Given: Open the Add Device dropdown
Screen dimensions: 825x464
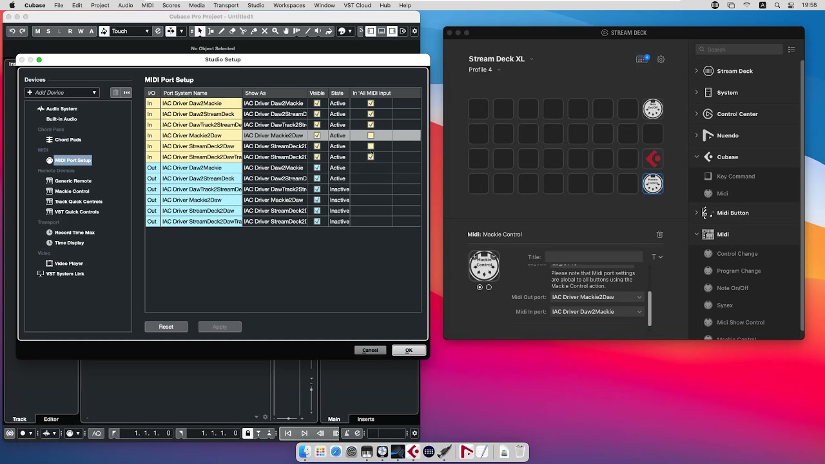Looking at the screenshot, I should pyautogui.click(x=62, y=93).
